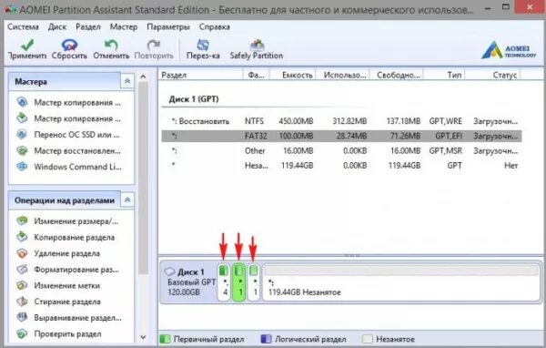Click the Повторить redo arrow icon
The width and height of the screenshot is (546, 348).
(x=154, y=45)
